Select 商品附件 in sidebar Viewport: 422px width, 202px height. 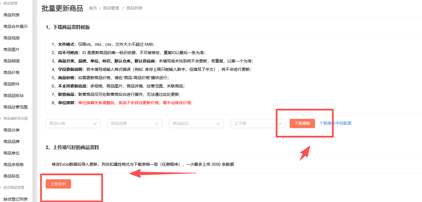point(12,84)
